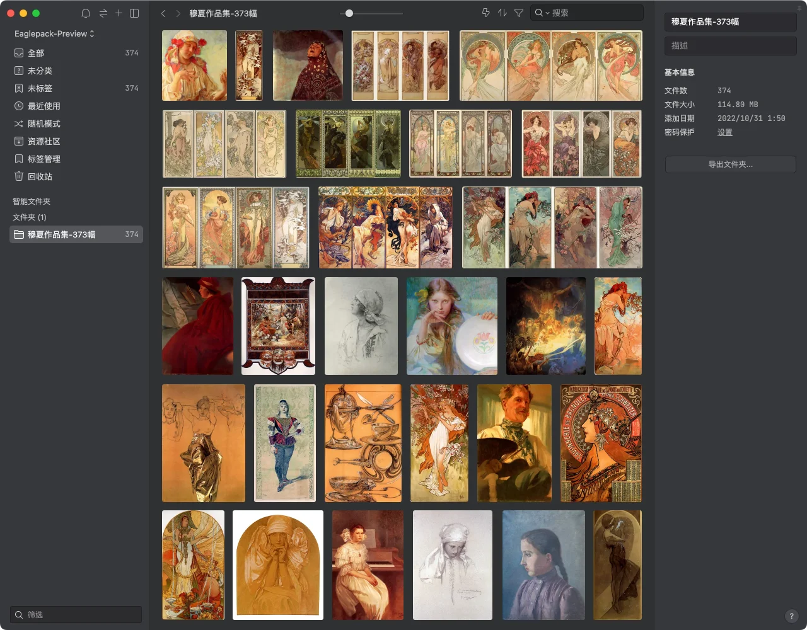Go forward with the right chevron
This screenshot has width=807, height=630.
[x=178, y=13]
